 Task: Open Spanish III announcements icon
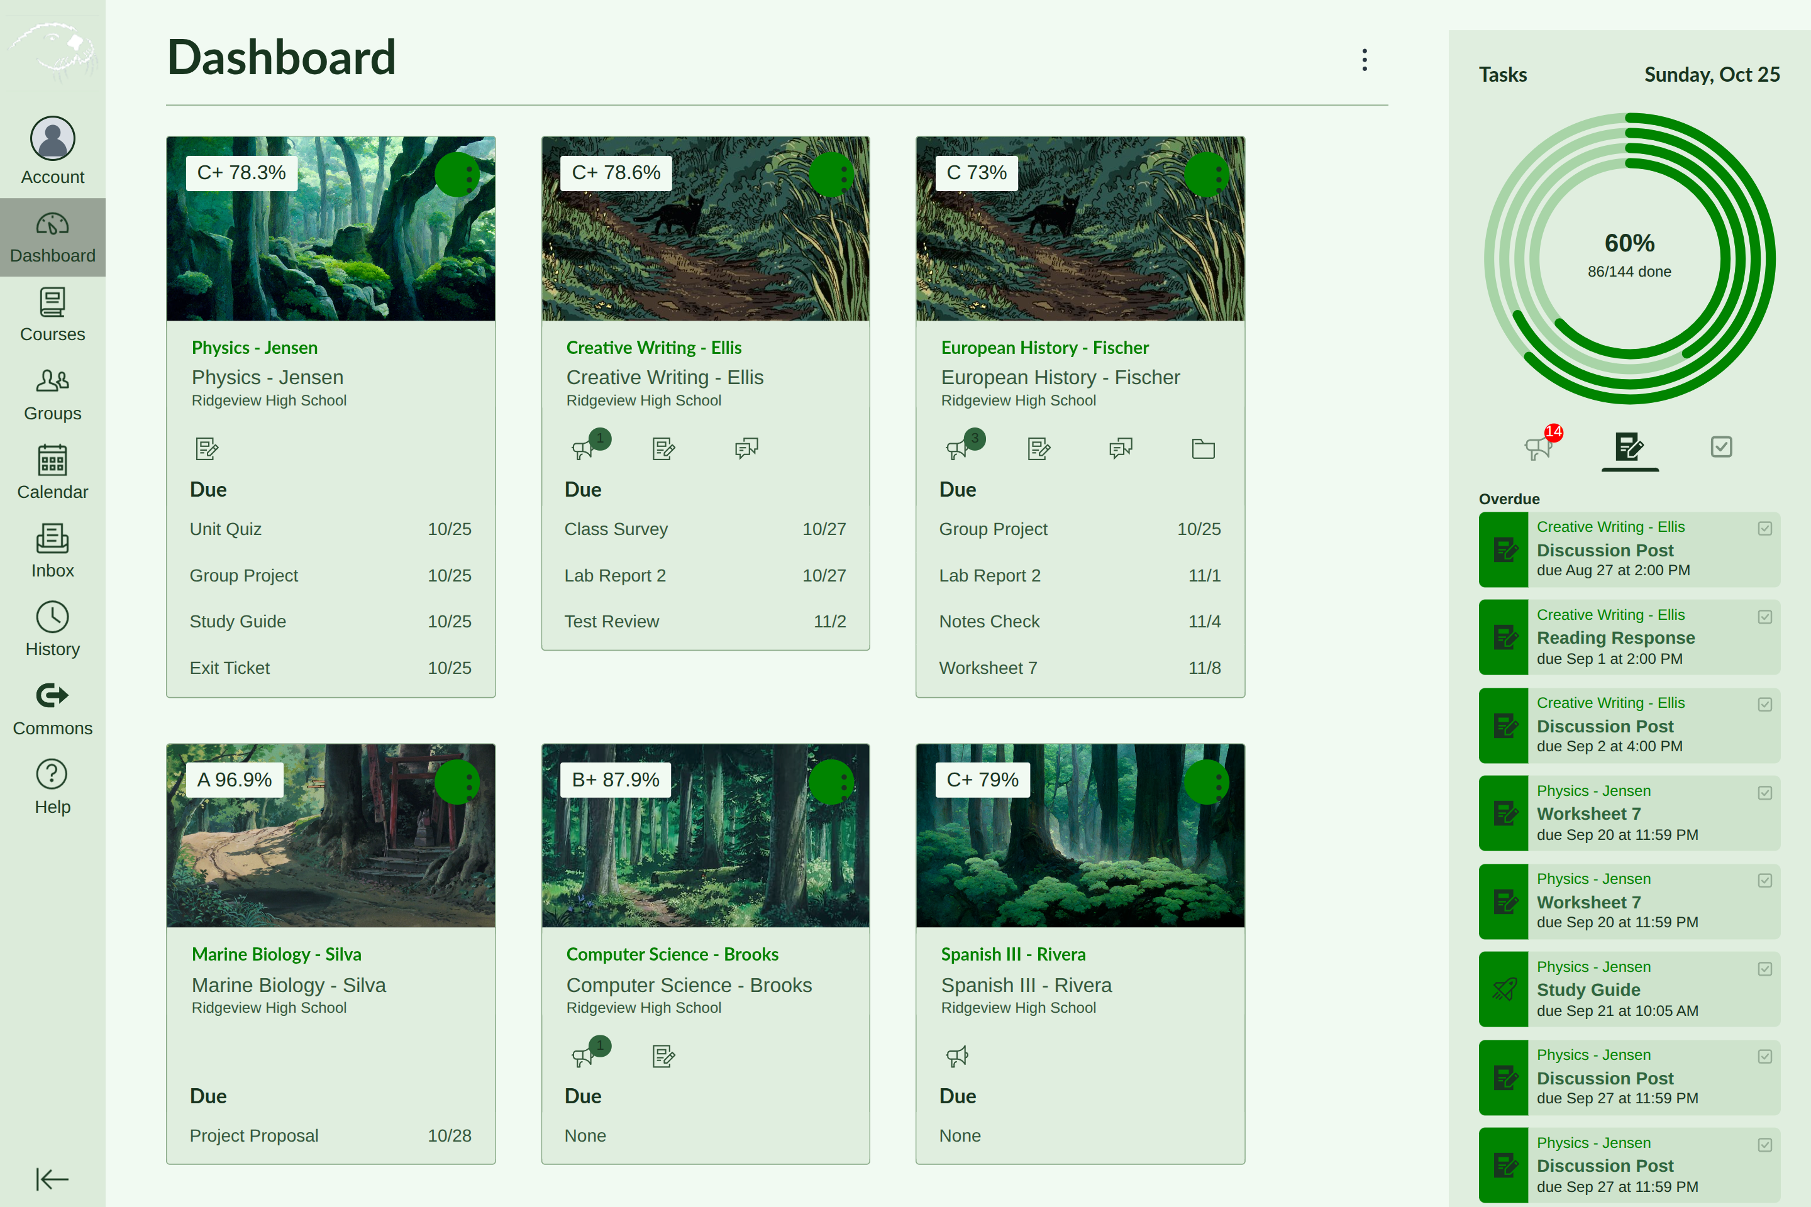[x=957, y=1055]
